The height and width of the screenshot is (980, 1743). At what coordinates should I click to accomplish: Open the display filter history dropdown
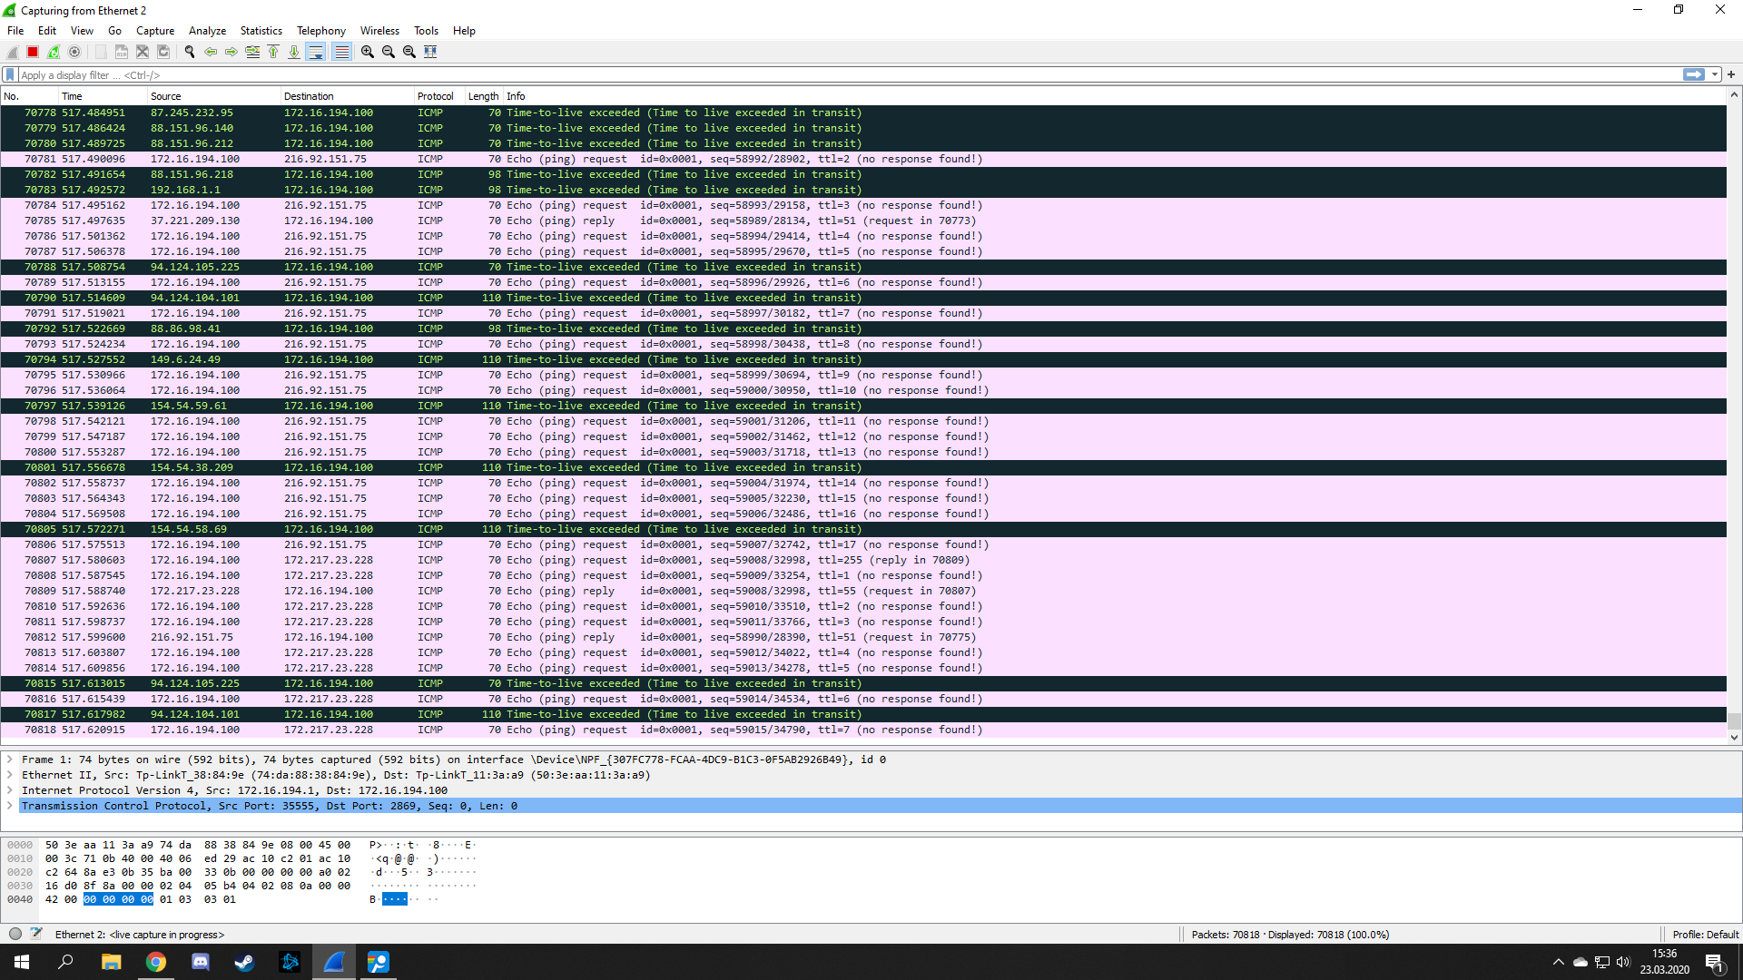[1715, 75]
